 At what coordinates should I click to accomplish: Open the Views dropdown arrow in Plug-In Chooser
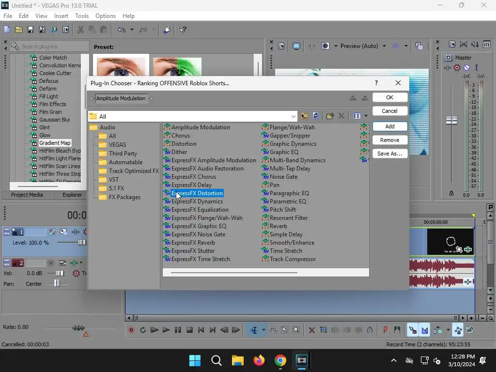[366, 116]
